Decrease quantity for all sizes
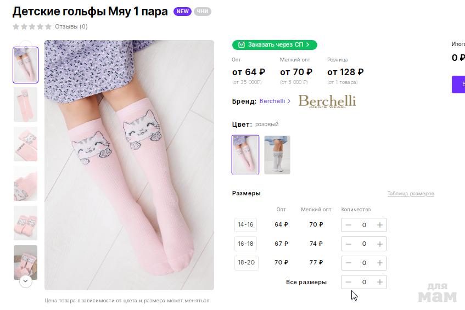Image resolution: width=465 pixels, height=310 pixels. pyautogui.click(x=349, y=282)
